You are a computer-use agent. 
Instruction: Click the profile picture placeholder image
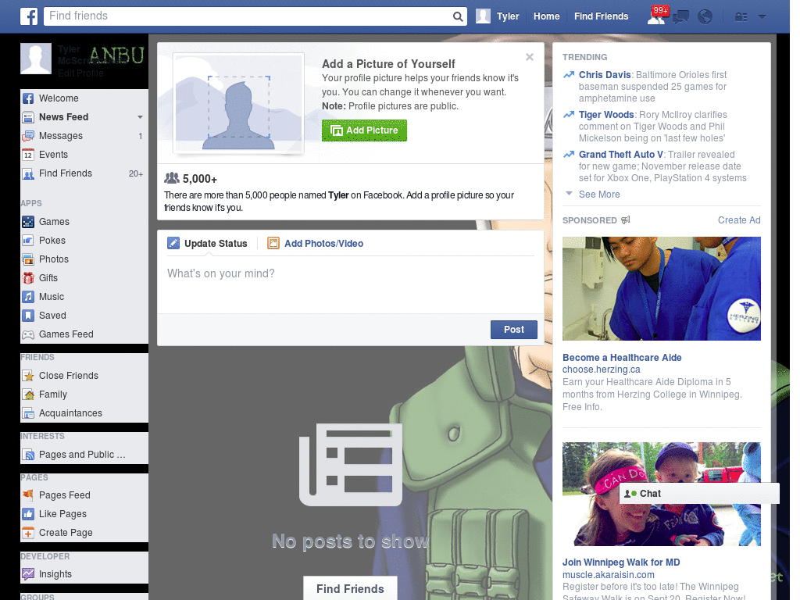[239, 104]
